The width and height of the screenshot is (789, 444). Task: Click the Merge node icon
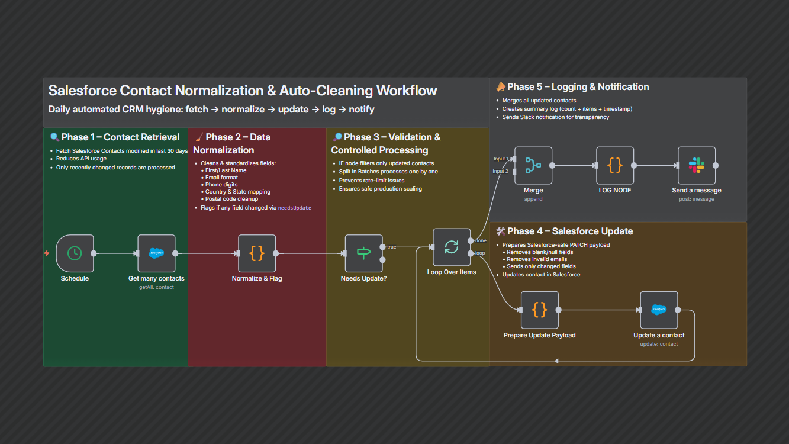click(533, 166)
